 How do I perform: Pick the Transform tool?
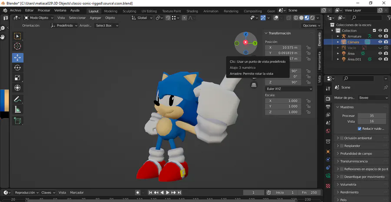pos(17,88)
